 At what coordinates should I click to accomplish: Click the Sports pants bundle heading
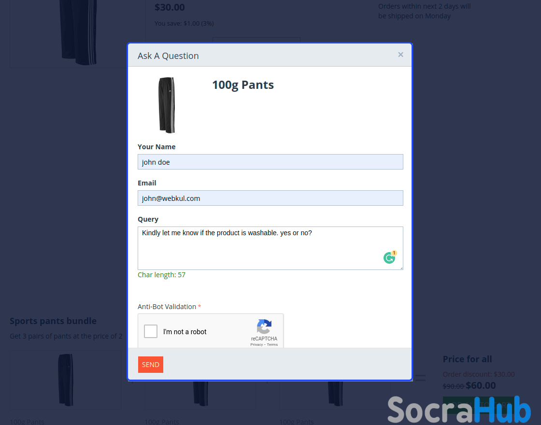click(x=53, y=321)
